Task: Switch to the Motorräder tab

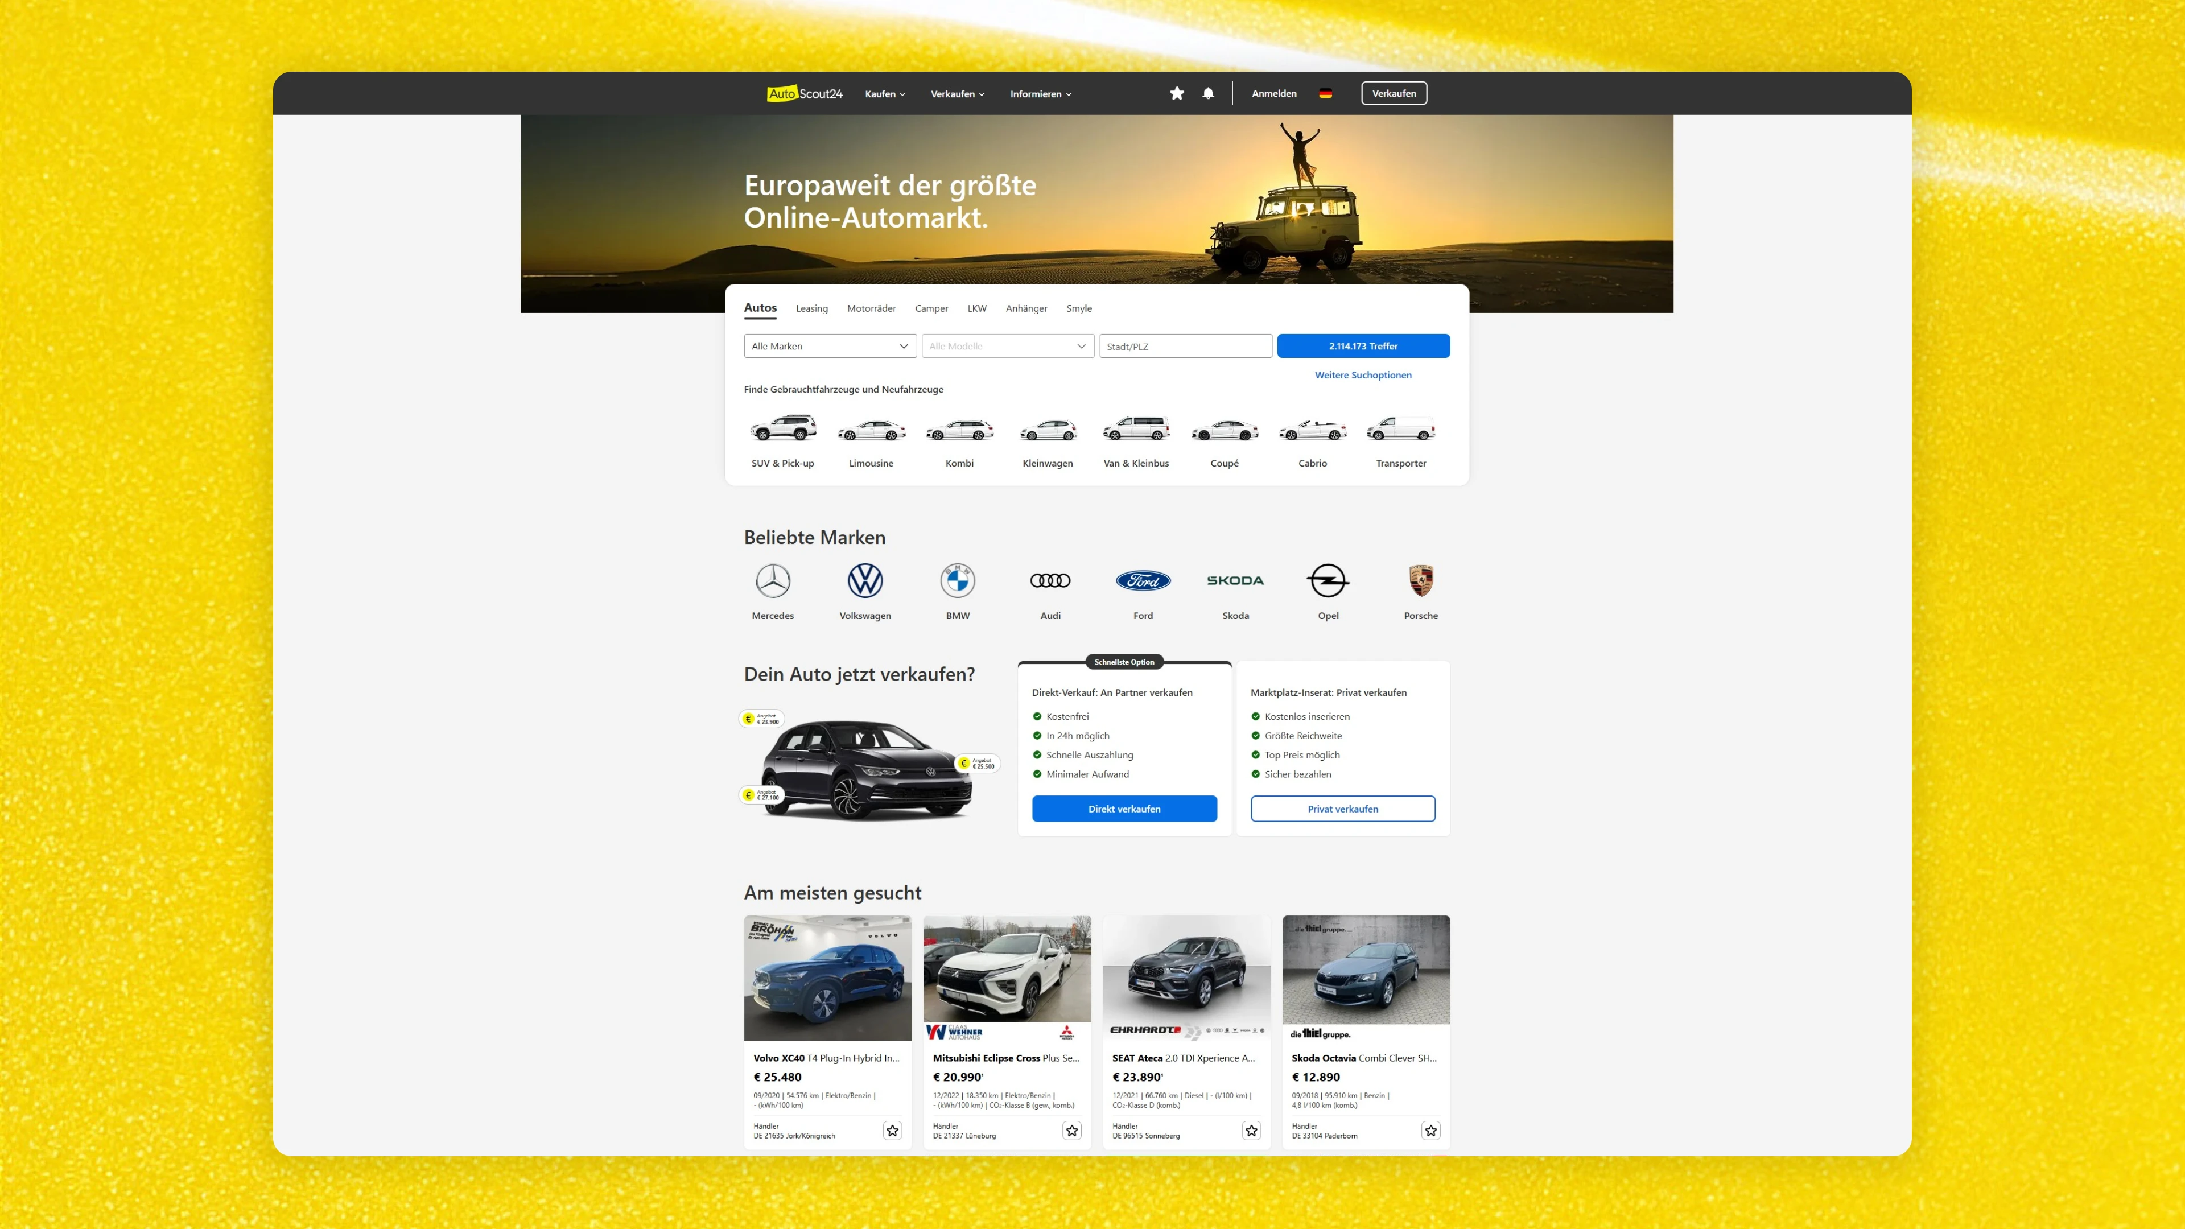Action: (871, 309)
